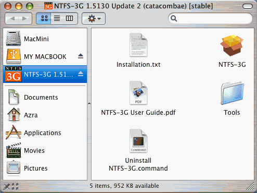Viewport: 257px width, 193px height.
Task: Open the Documents sidebar icon
Action: click(14, 97)
